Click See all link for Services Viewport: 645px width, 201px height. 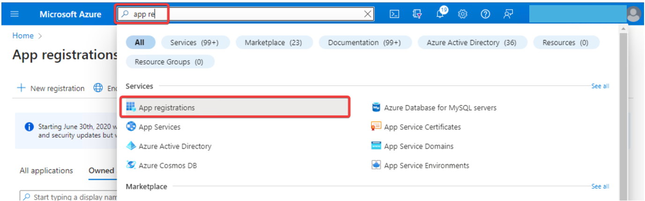(600, 86)
